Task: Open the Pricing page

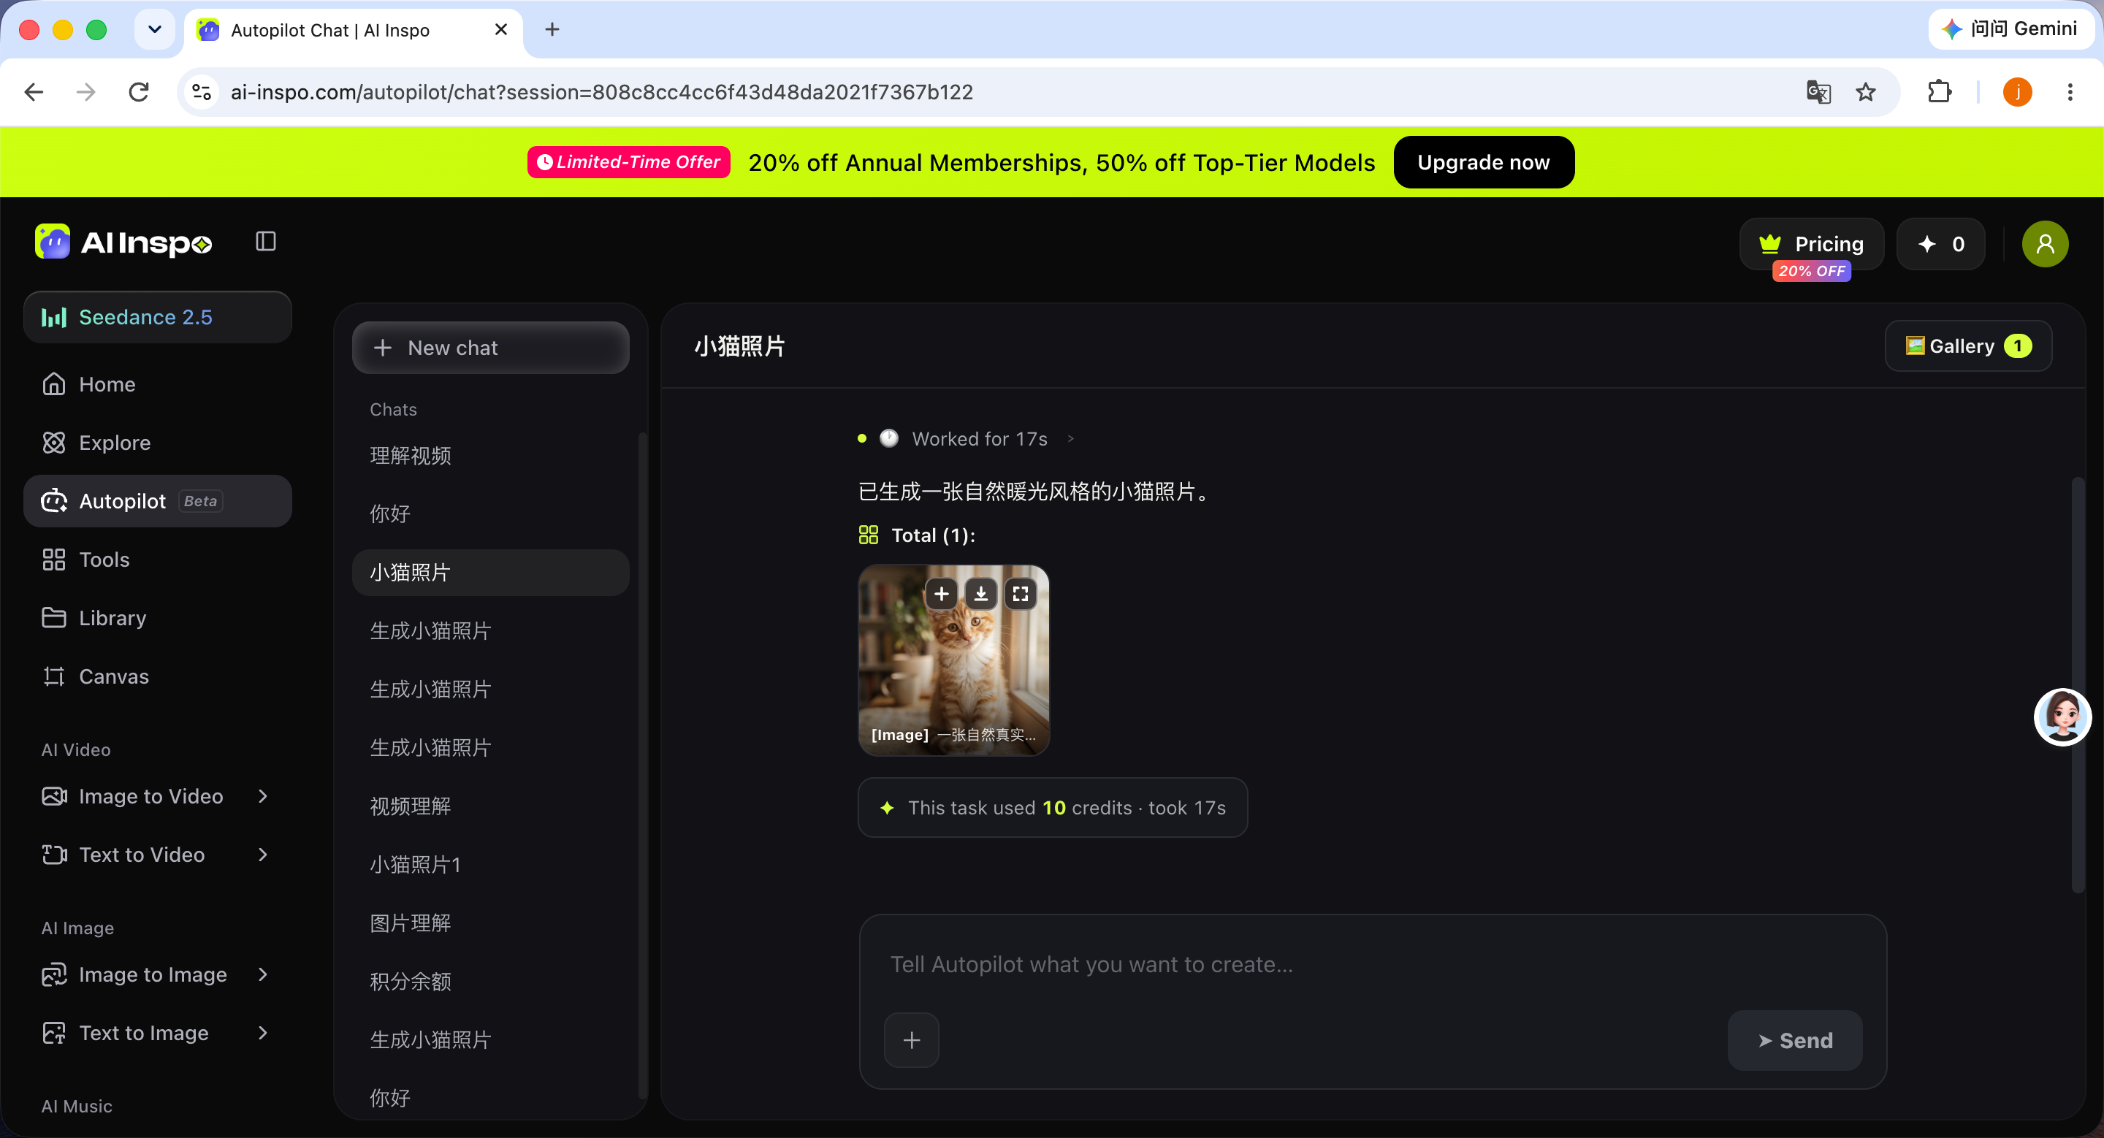Action: pos(1811,244)
